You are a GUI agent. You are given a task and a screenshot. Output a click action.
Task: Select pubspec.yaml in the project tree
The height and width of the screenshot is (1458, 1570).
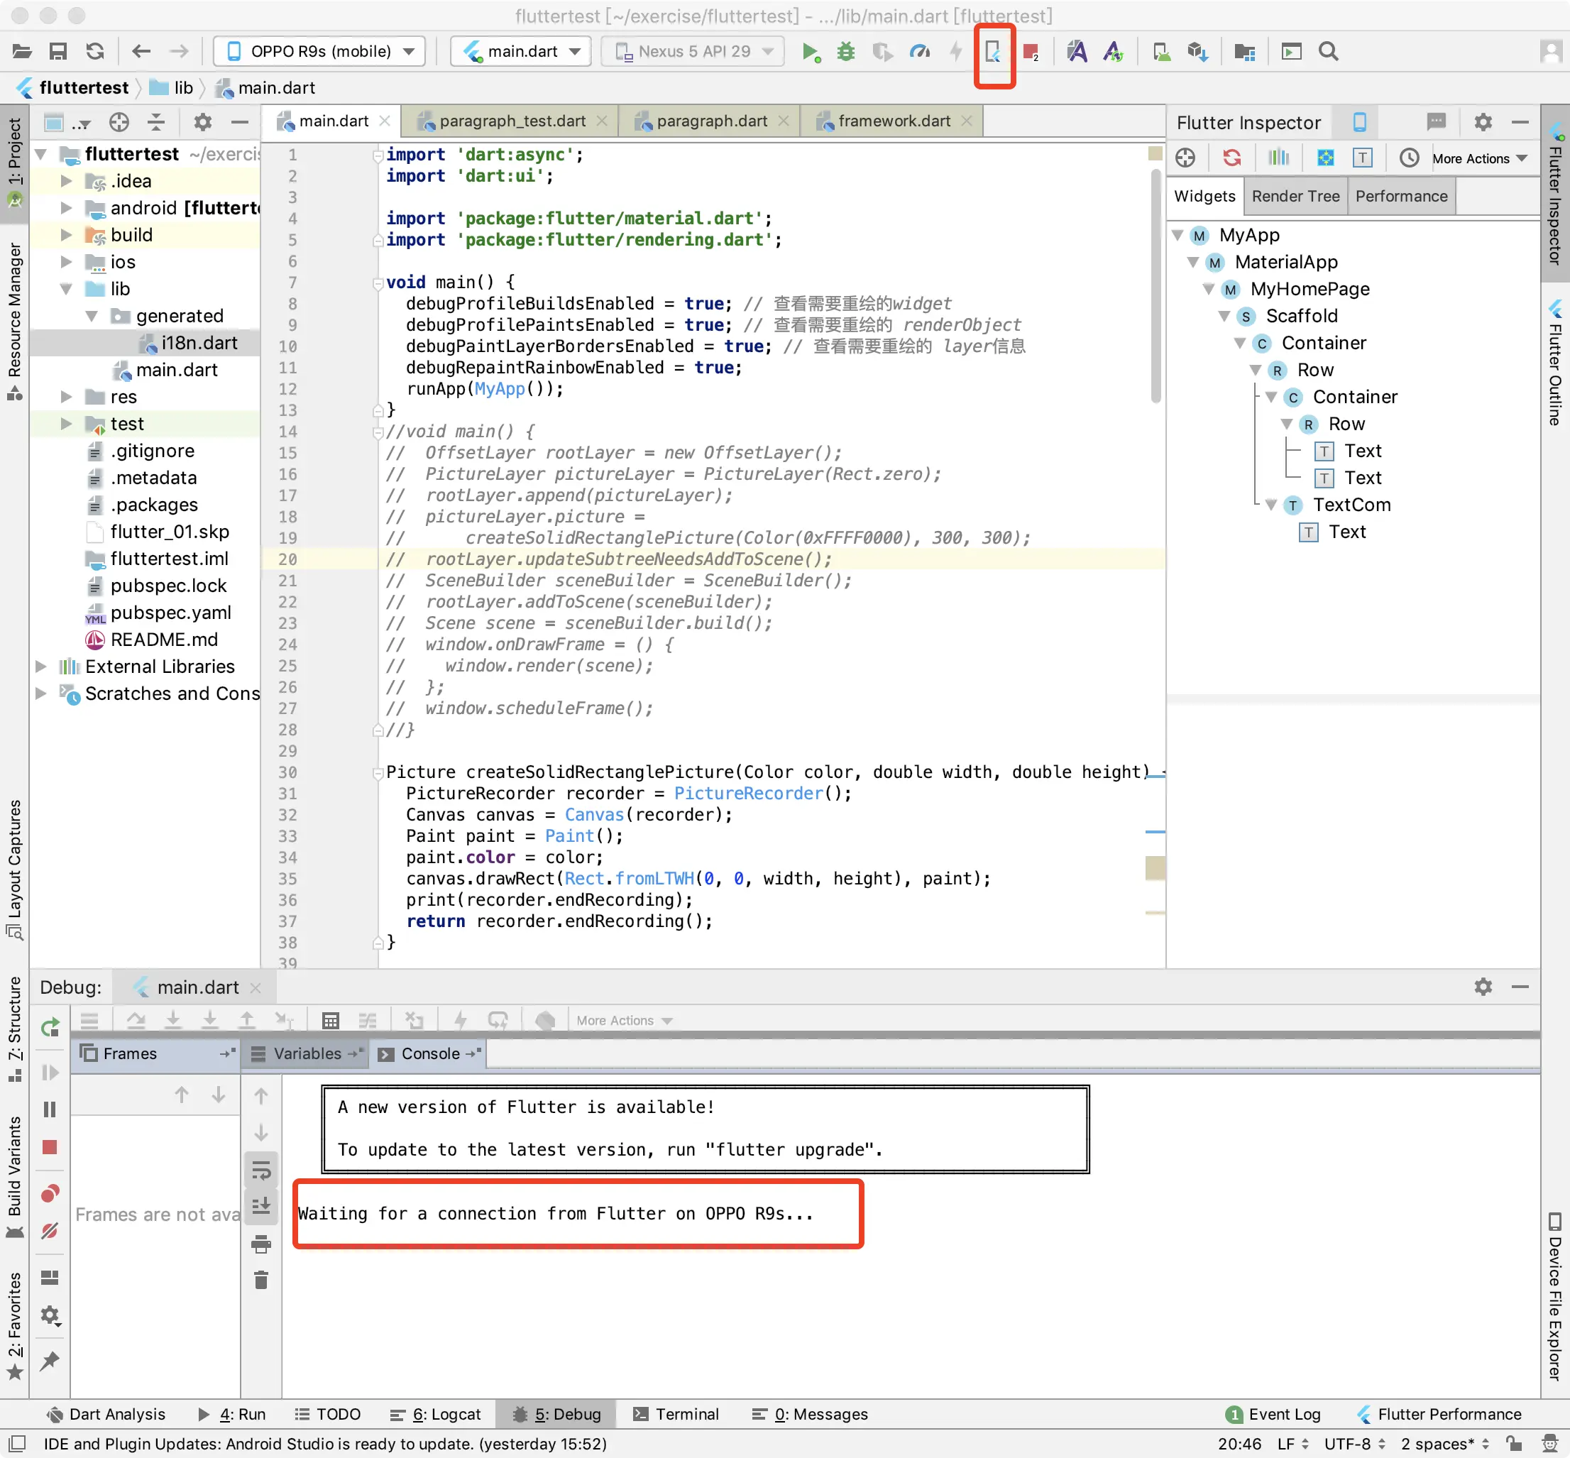(170, 613)
